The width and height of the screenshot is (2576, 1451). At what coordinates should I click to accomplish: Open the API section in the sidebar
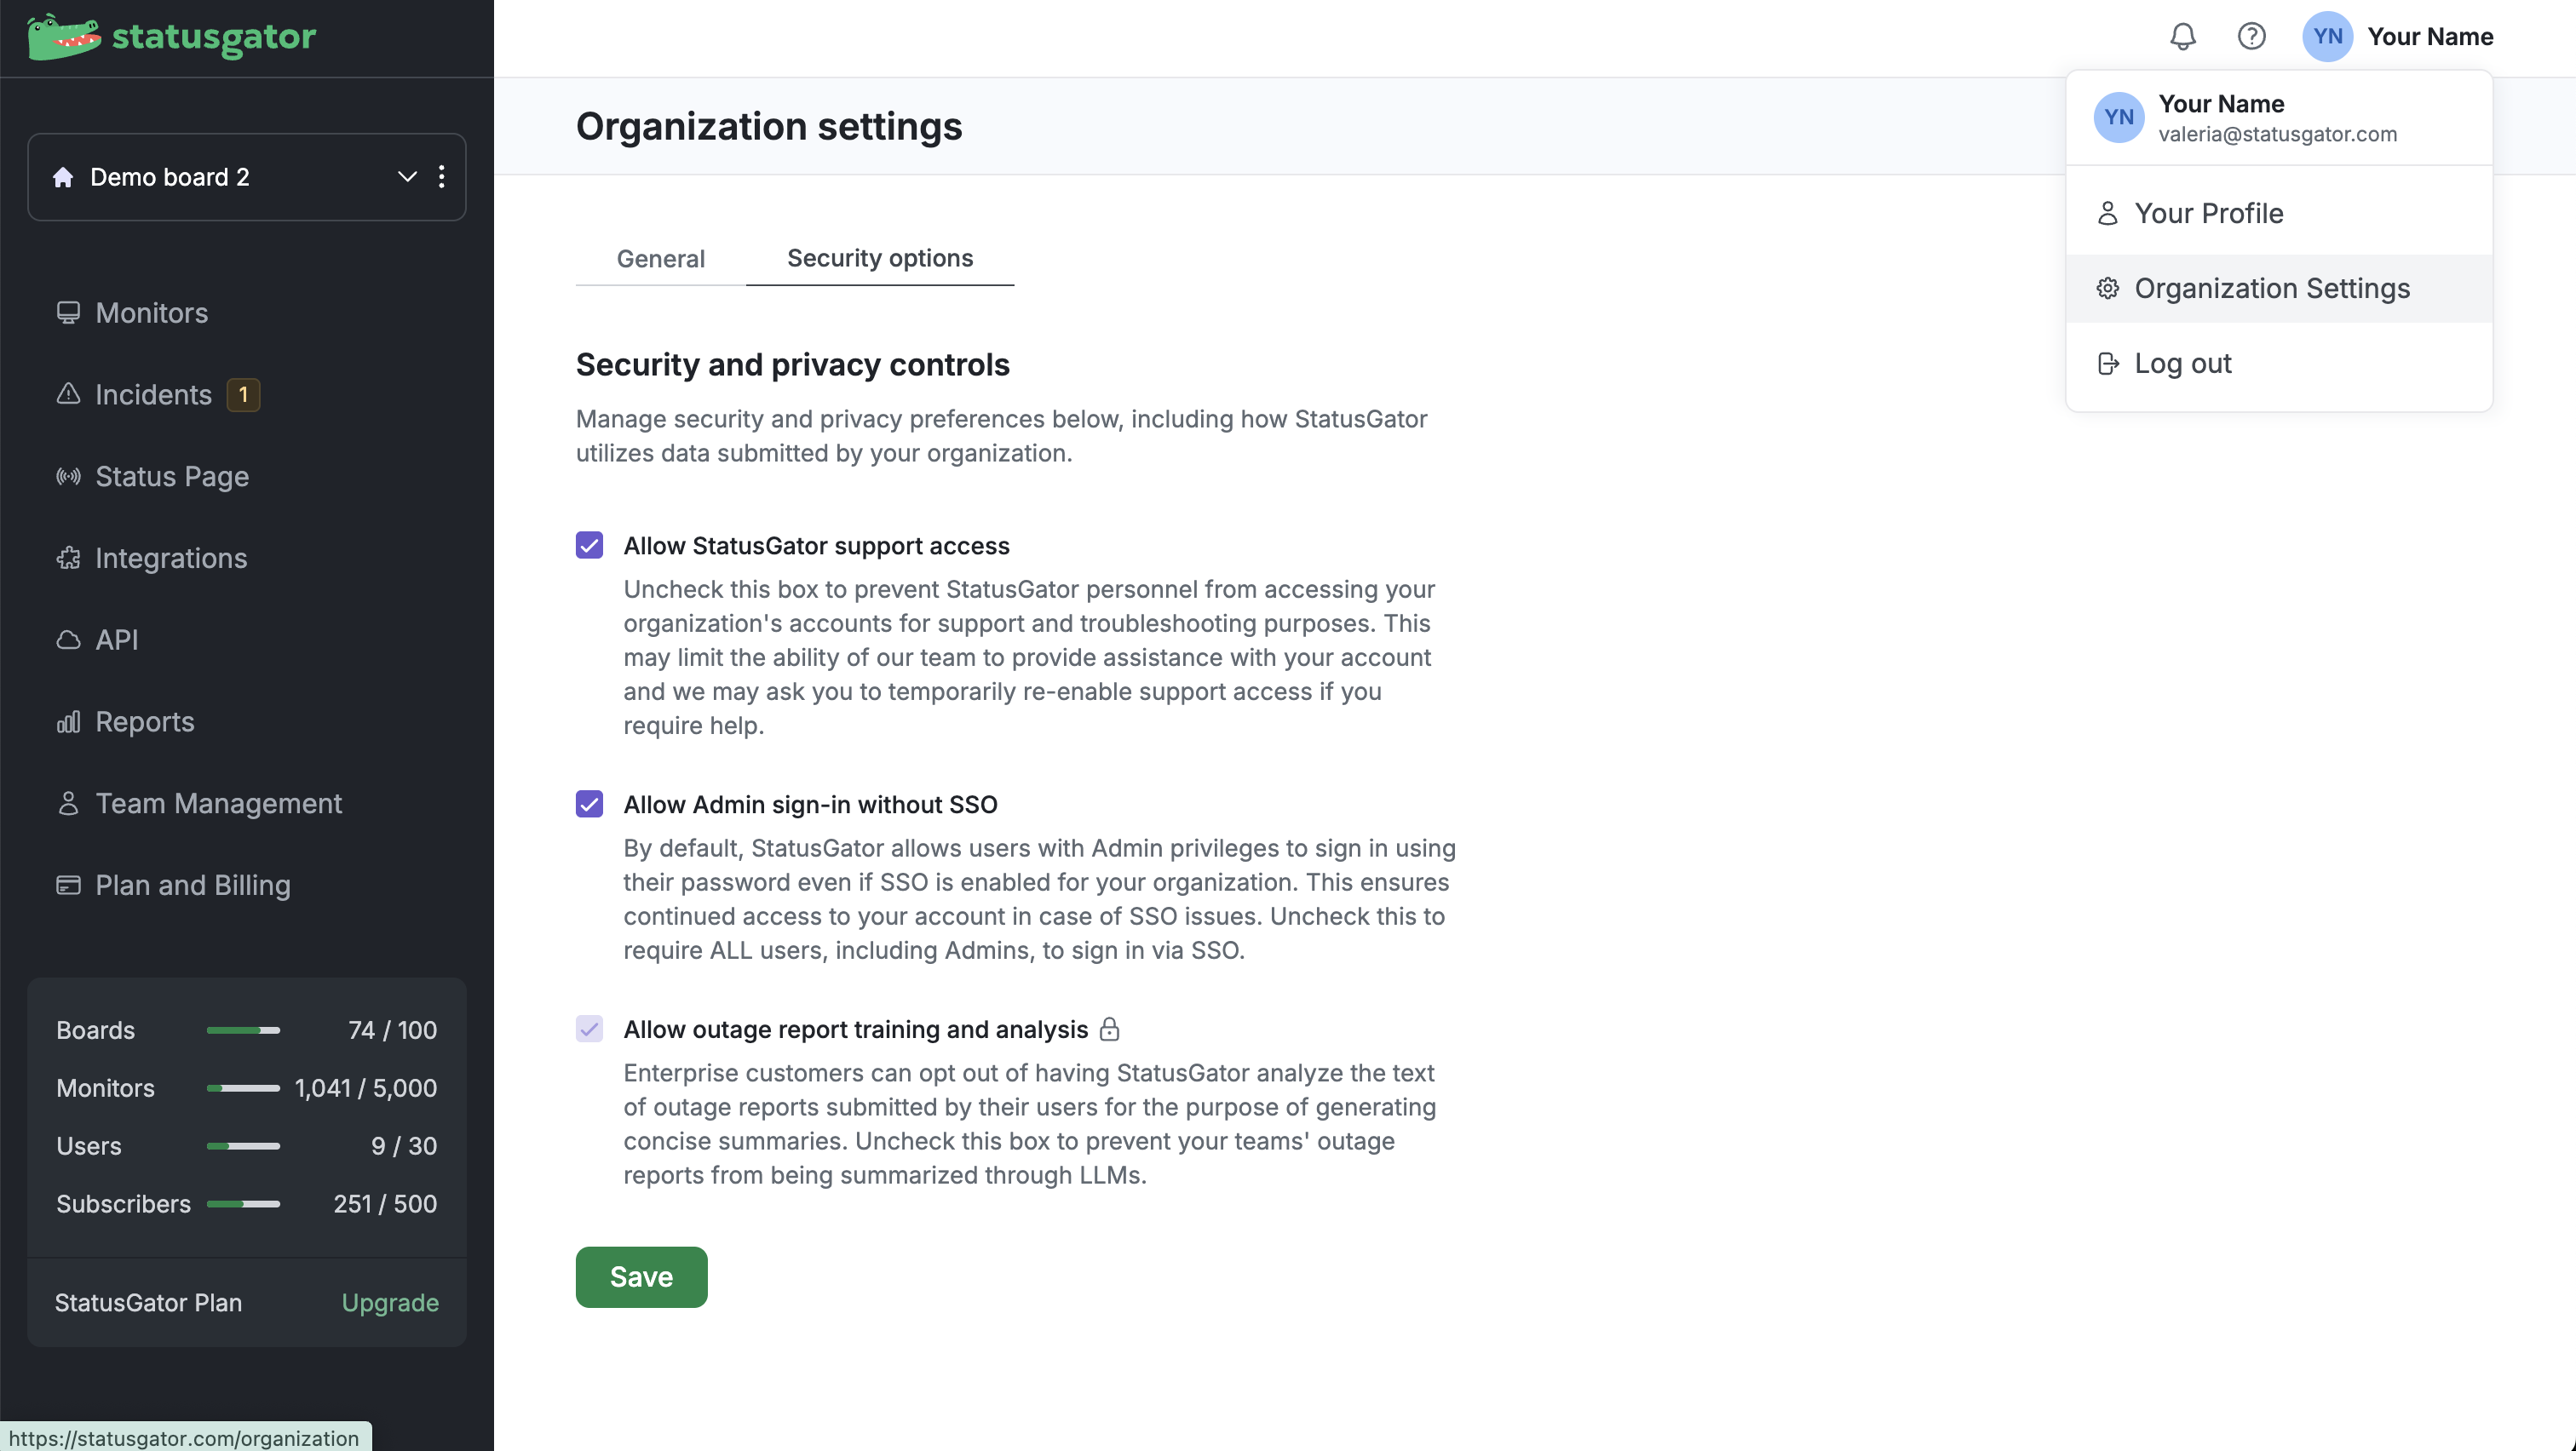click(116, 639)
